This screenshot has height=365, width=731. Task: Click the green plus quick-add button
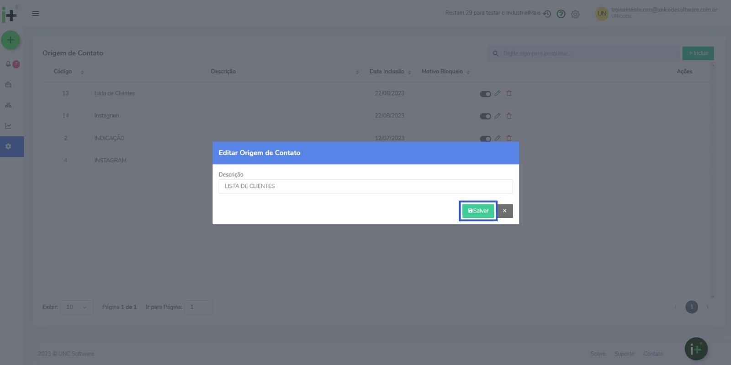(x=11, y=40)
